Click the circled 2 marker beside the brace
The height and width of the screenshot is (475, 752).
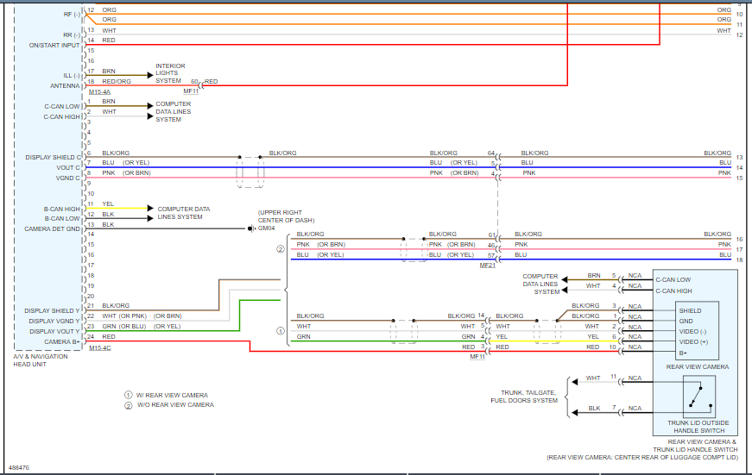click(x=281, y=249)
